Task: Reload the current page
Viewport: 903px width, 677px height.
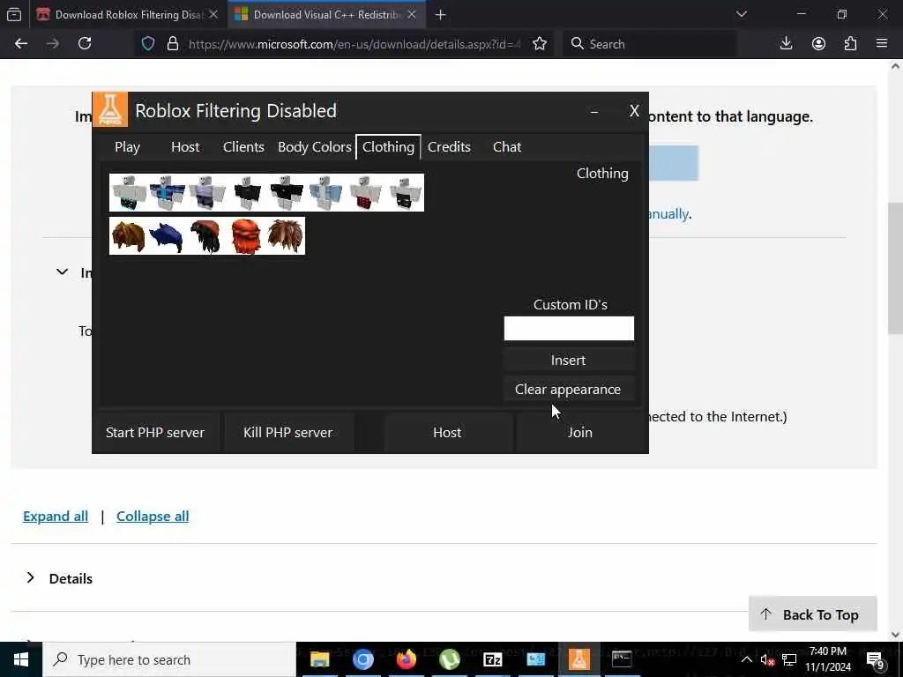Action: tap(85, 44)
